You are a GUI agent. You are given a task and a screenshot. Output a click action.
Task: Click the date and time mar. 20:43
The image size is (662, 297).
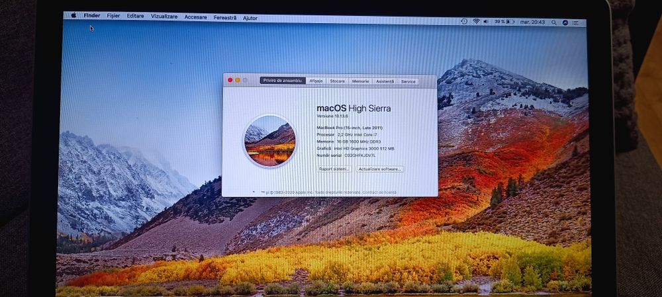tap(532, 22)
